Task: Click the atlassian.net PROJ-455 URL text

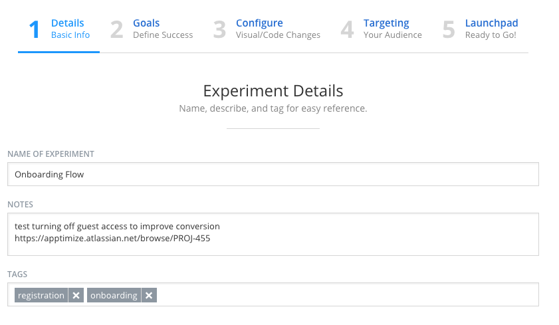Action: [x=112, y=239]
